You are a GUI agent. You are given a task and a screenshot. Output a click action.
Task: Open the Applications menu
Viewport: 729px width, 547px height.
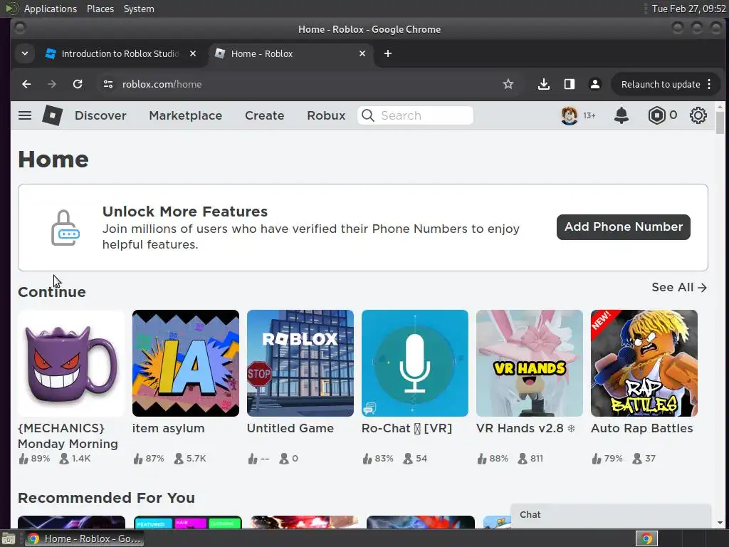[51, 9]
